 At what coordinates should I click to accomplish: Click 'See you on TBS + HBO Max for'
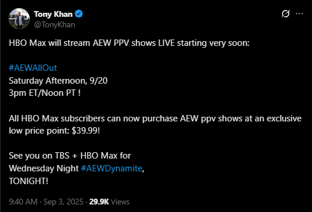pyautogui.click(x=70, y=156)
